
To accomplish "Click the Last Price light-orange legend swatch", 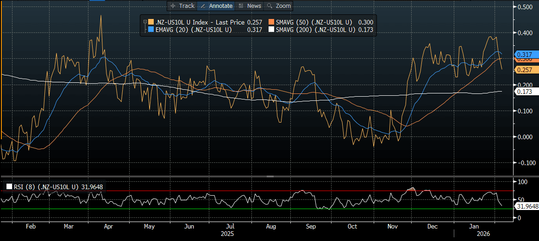I will pos(150,22).
